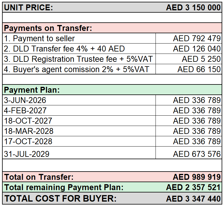Click the Payment to seller label cell

click(x=79, y=38)
